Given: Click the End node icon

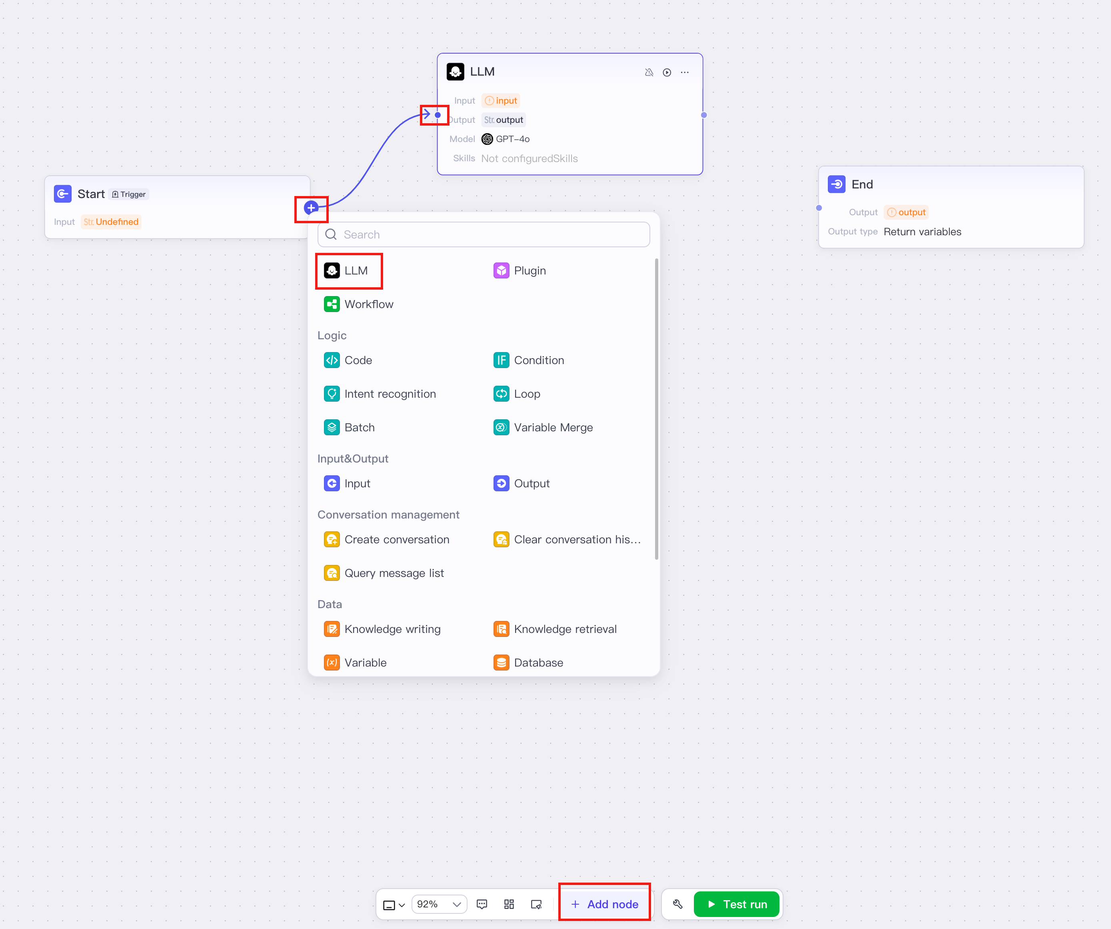Looking at the screenshot, I should pyautogui.click(x=836, y=185).
